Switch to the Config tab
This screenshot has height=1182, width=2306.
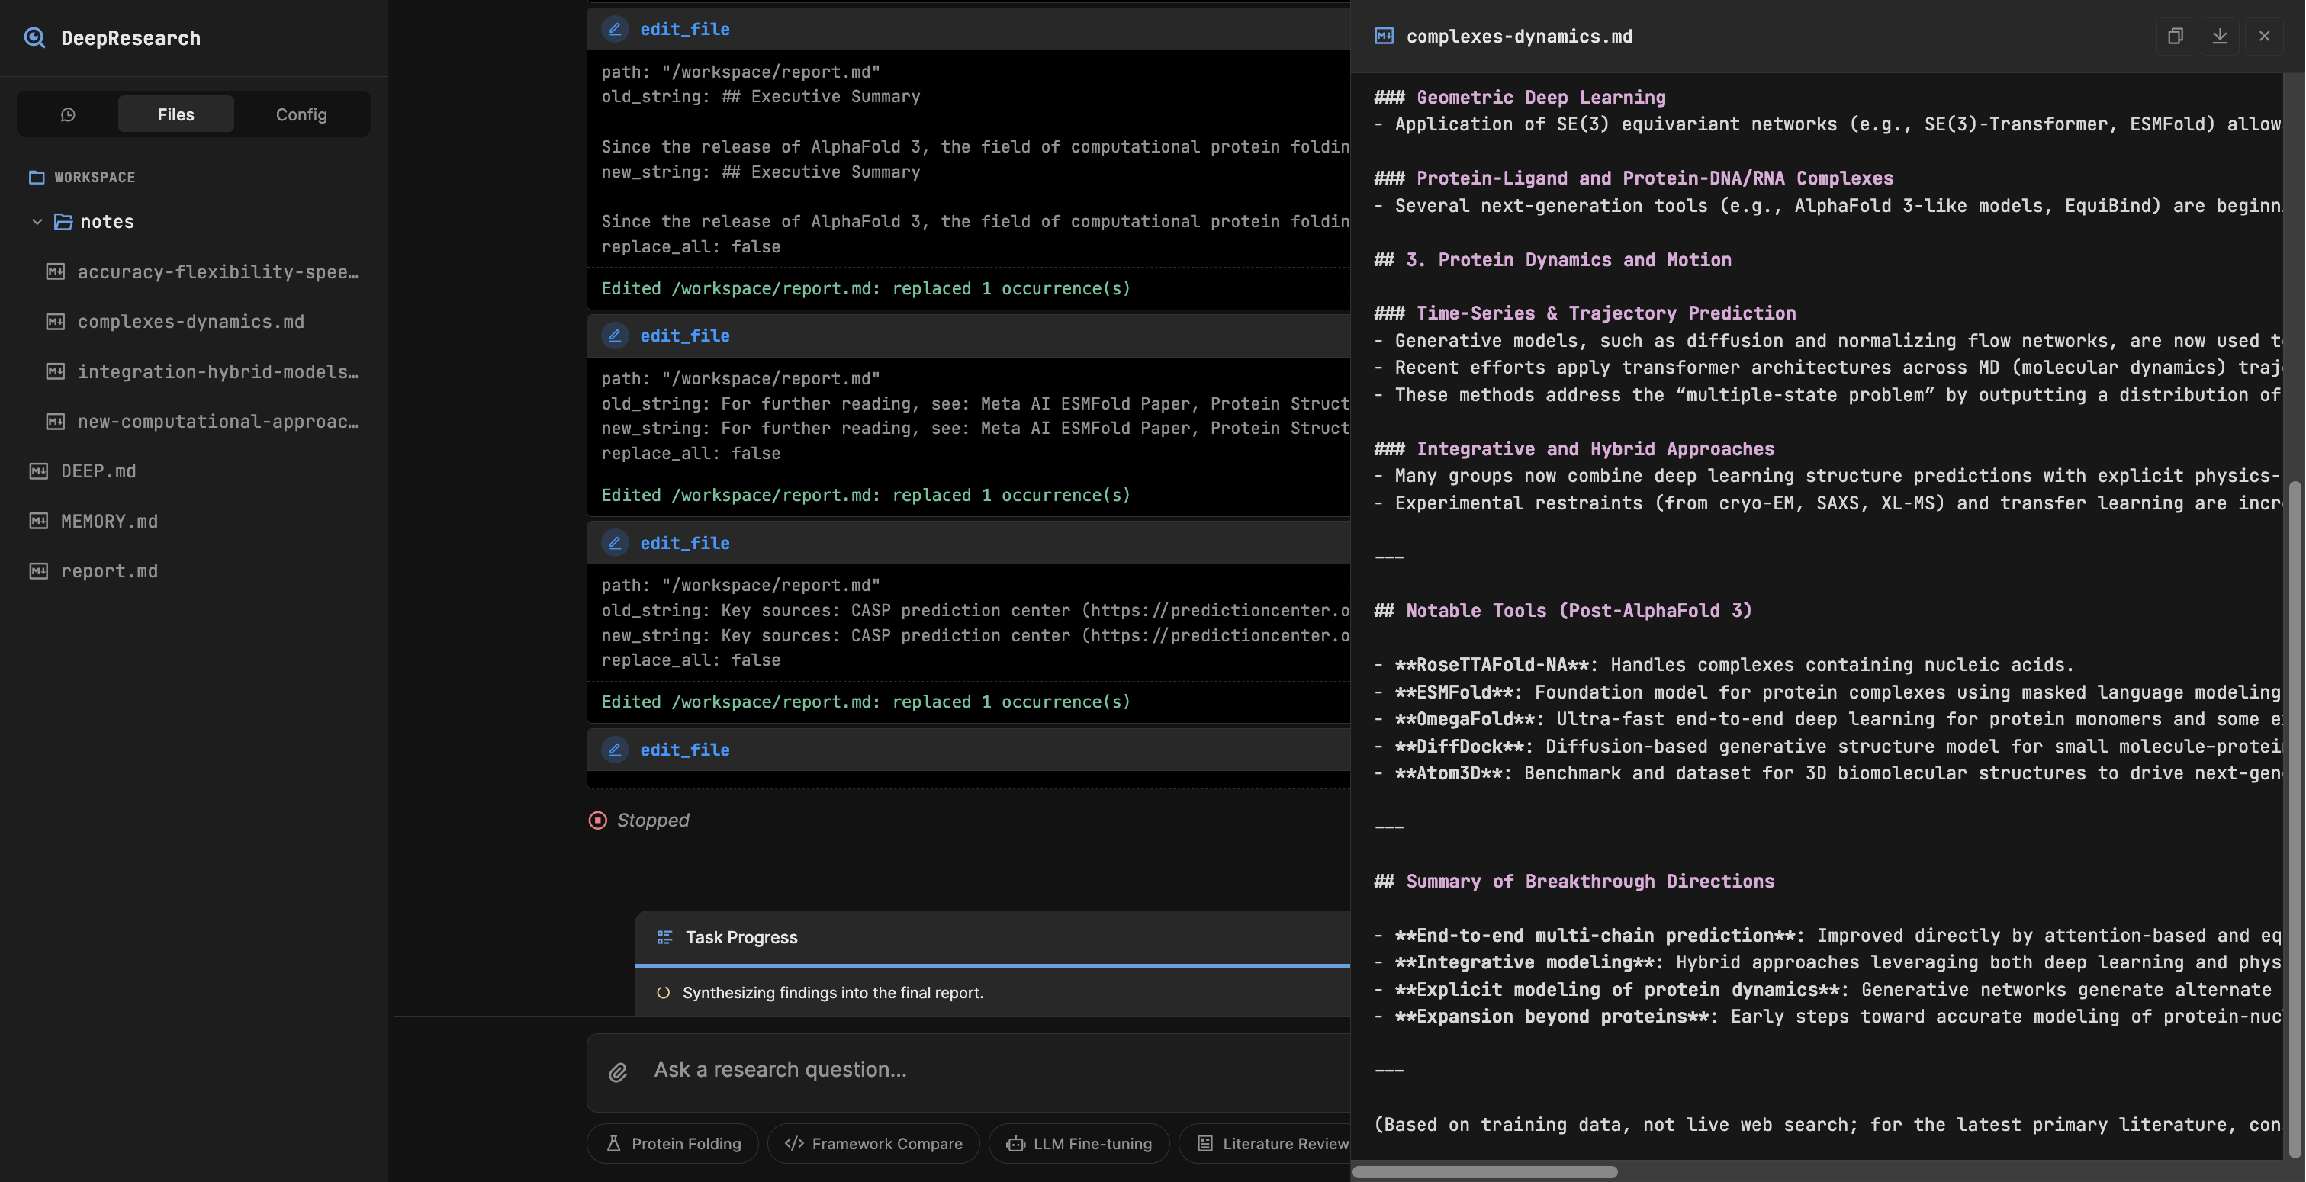coord(301,114)
